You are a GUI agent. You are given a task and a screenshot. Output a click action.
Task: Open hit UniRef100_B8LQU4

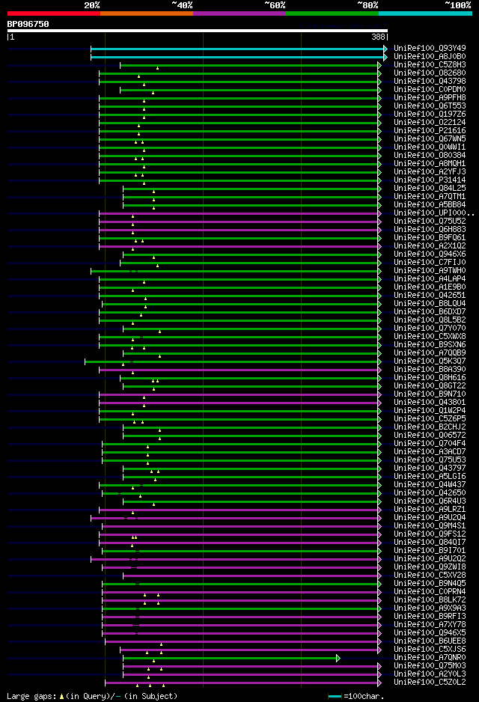click(430, 304)
